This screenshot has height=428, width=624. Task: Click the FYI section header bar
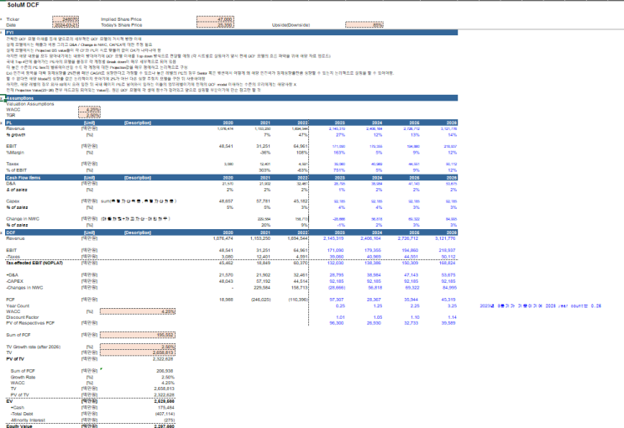pos(231,32)
